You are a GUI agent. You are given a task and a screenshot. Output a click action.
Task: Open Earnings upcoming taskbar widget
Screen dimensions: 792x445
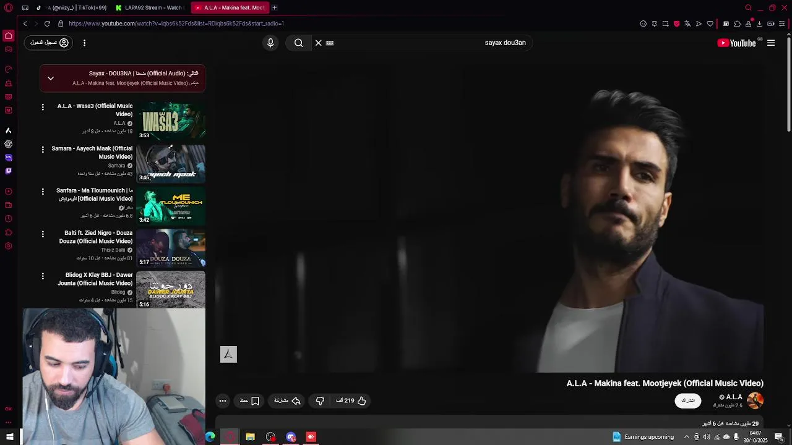[x=643, y=437]
